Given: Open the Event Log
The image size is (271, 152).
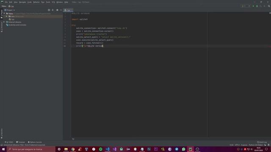Looking at the screenshot, I should (262, 142).
